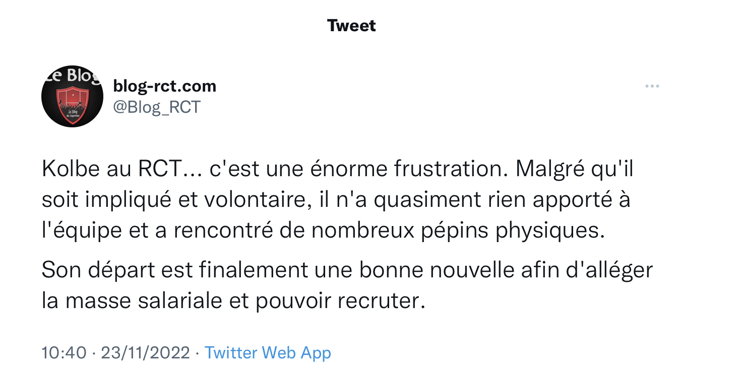Open the blog-rct.com display name link
The height and width of the screenshot is (374, 740).
tap(164, 86)
